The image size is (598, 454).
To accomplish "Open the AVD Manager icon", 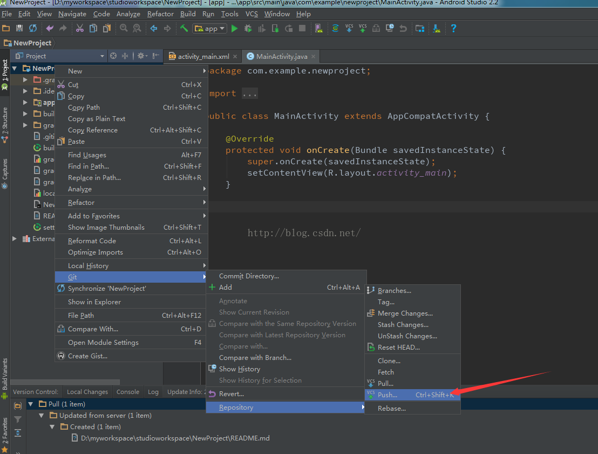I will pyautogui.click(x=319, y=28).
